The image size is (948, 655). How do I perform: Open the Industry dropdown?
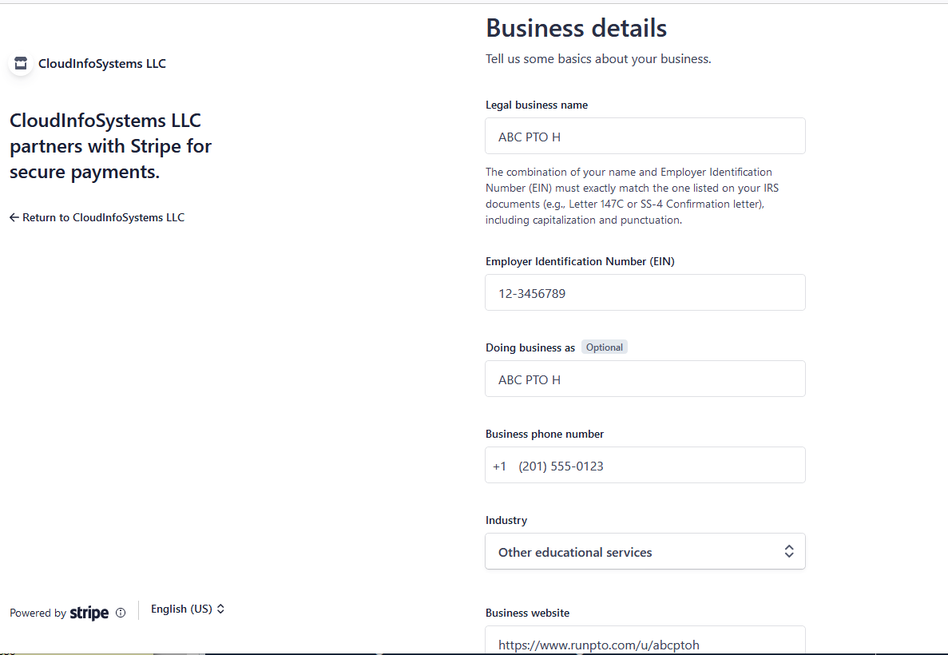(645, 551)
